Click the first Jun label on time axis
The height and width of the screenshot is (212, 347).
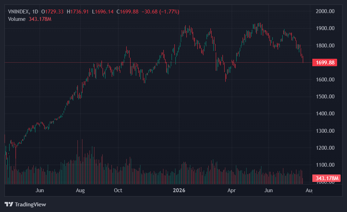(x=40, y=190)
